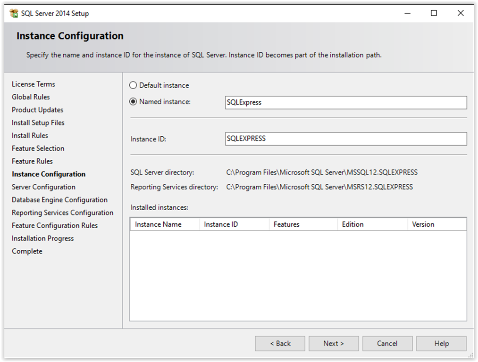Maximize the setup window
478x362 pixels.
coord(434,13)
